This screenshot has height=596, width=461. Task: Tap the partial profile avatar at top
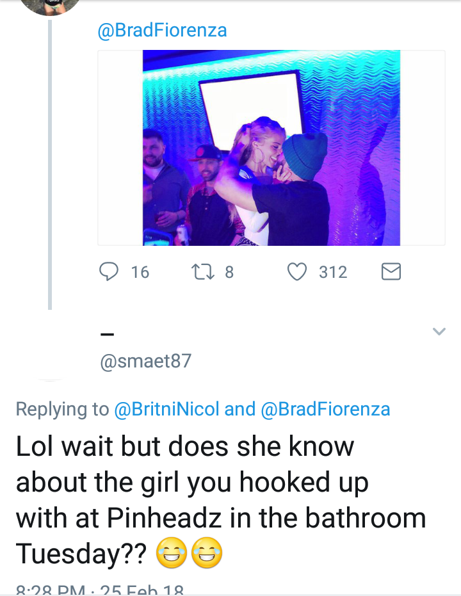coord(50,7)
